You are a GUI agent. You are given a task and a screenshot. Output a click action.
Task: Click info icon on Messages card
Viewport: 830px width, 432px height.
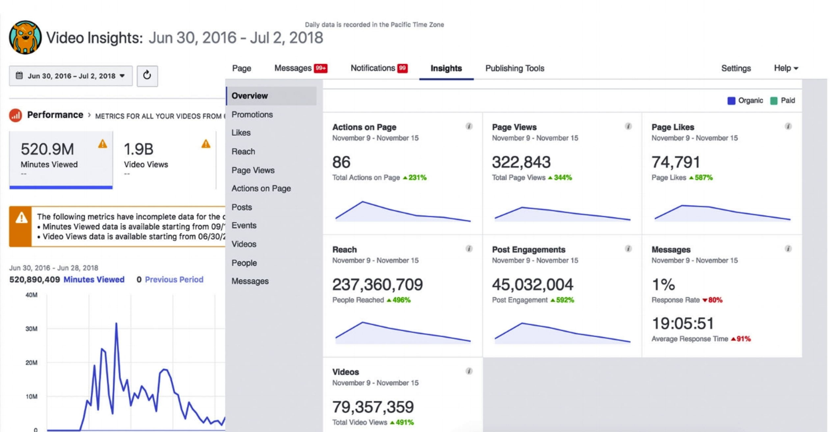788,249
